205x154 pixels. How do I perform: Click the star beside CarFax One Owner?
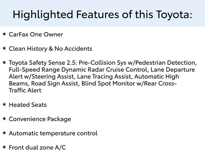(x=4, y=34)
